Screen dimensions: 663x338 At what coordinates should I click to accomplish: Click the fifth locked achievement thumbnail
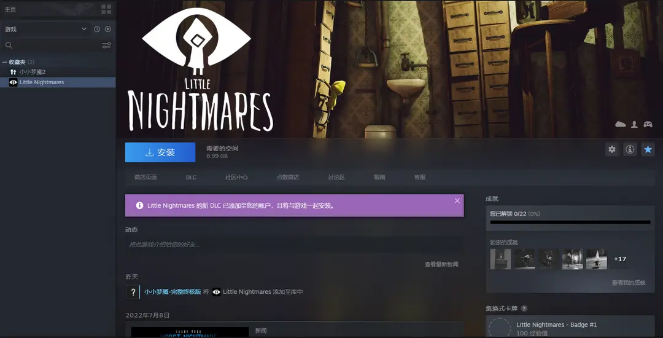point(597,259)
